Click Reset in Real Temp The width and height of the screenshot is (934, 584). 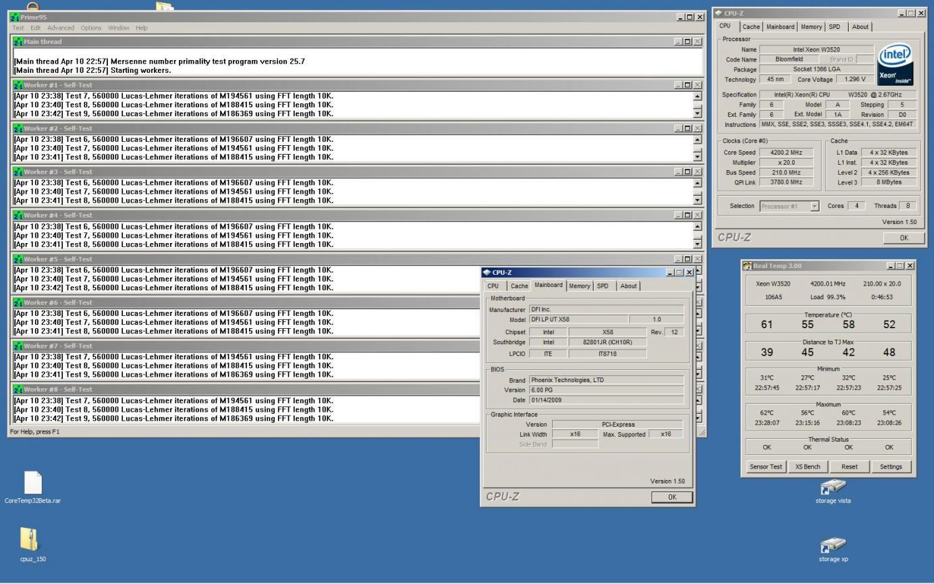(x=850, y=467)
